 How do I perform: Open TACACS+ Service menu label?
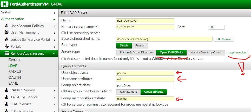click(24, 97)
